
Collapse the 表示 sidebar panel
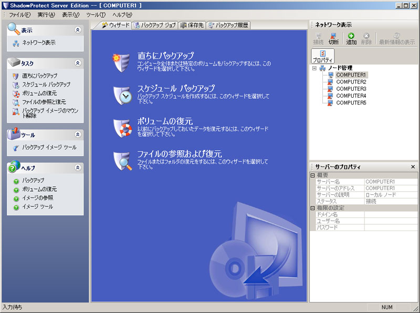(78, 30)
